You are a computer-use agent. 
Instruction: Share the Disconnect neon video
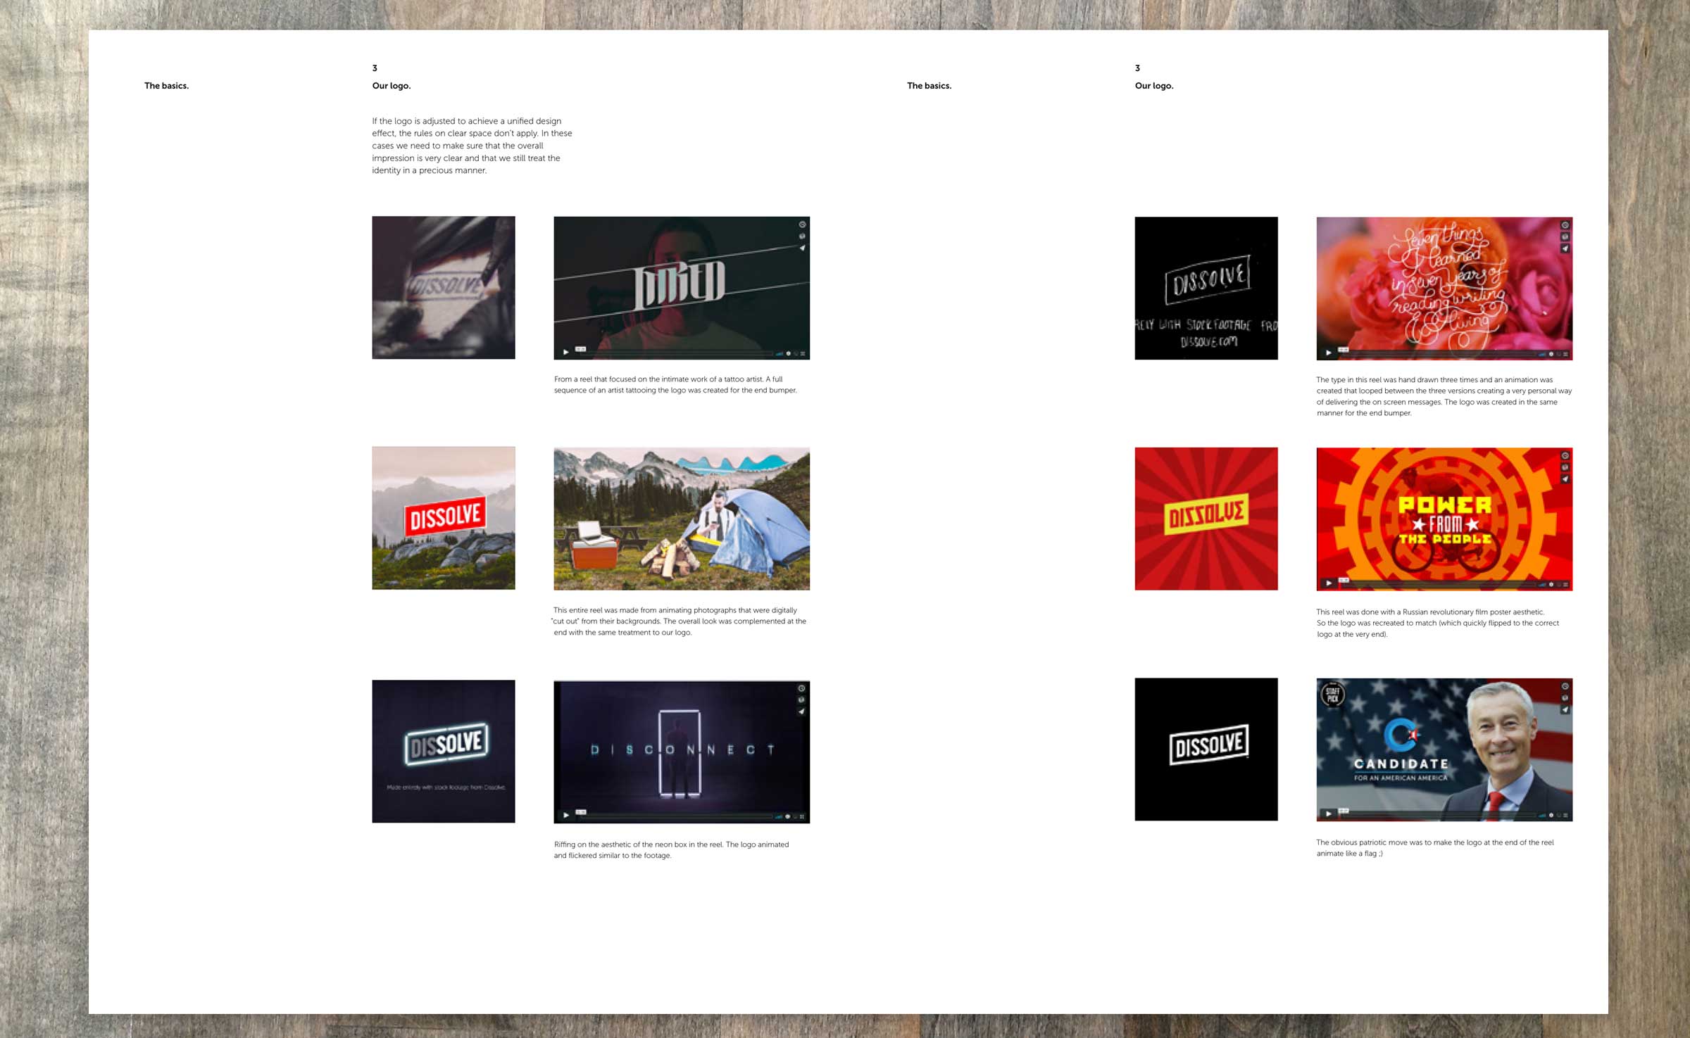(x=801, y=711)
